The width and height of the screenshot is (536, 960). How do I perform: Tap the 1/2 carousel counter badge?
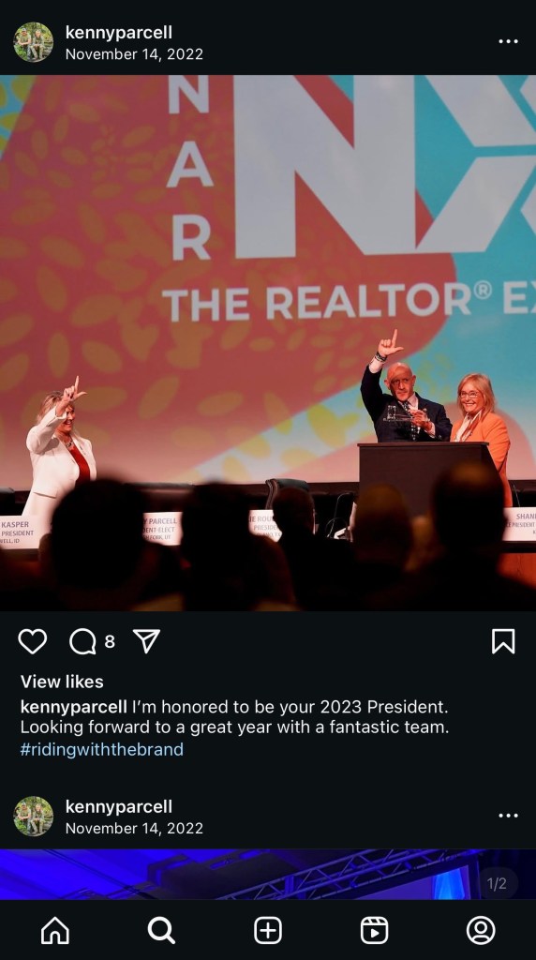pos(497,883)
